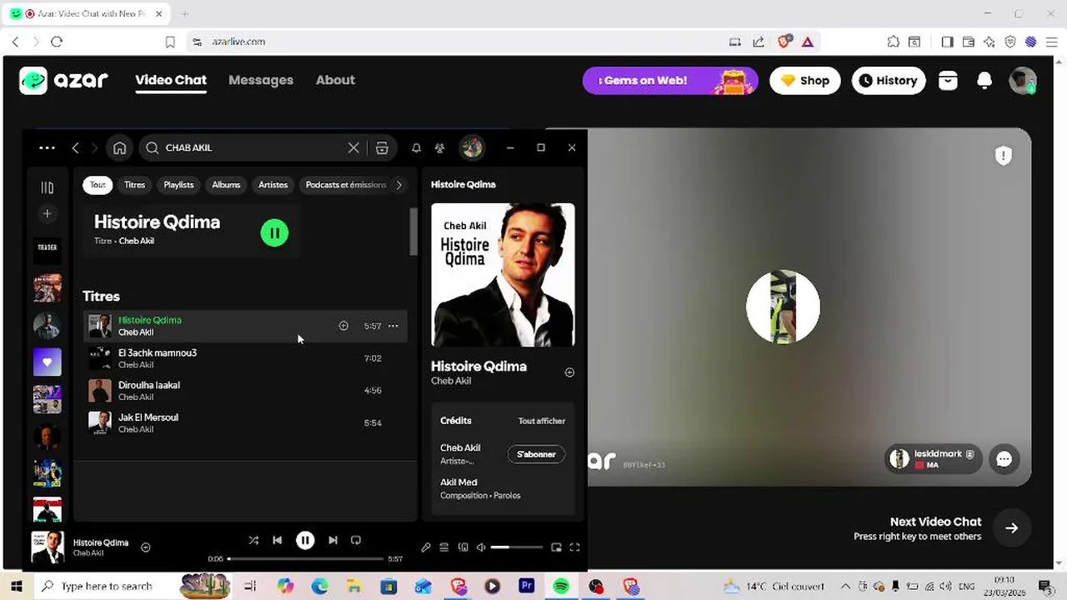
Task: Open Spotify profile avatar
Action: click(472, 147)
